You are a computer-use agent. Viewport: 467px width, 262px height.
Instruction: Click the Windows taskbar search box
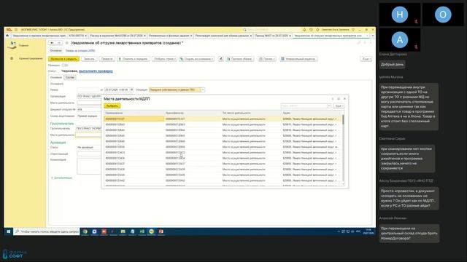pos(47,231)
